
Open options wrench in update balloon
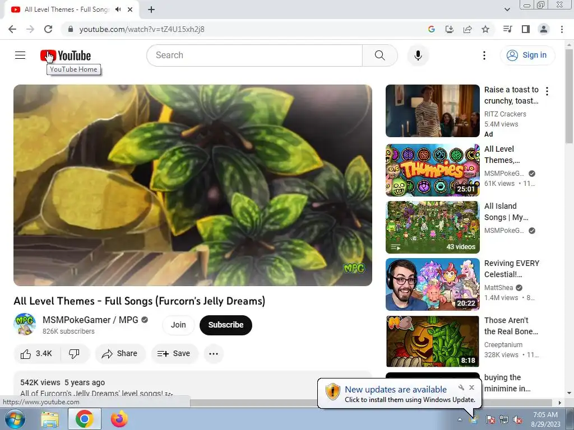point(461,387)
